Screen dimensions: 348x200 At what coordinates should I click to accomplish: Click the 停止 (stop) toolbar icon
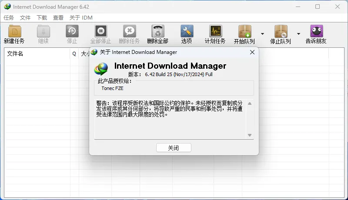pos(72,31)
